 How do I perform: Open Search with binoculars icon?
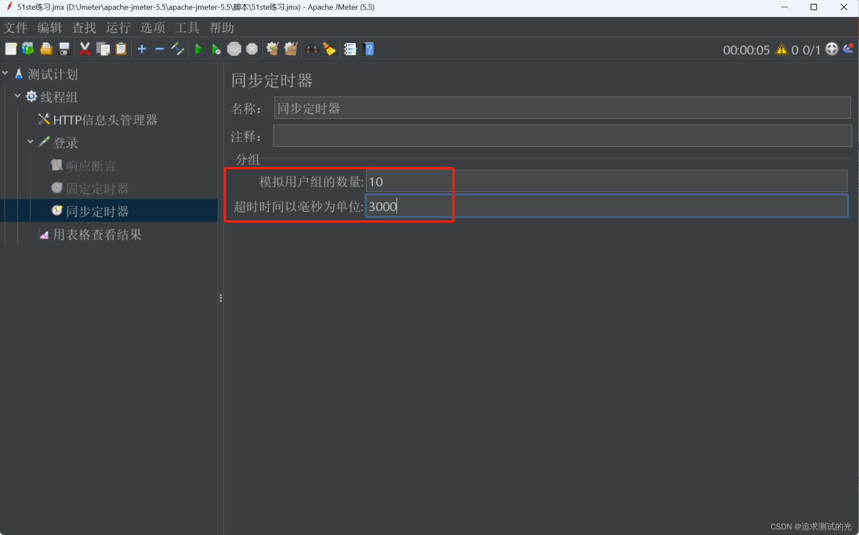(311, 49)
